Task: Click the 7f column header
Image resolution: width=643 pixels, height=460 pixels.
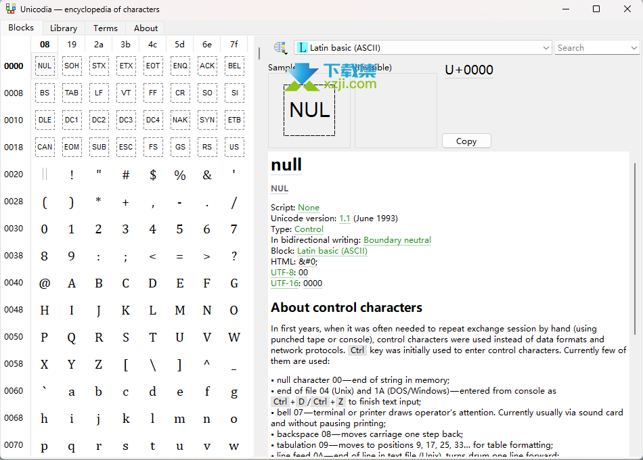Action: [234, 44]
